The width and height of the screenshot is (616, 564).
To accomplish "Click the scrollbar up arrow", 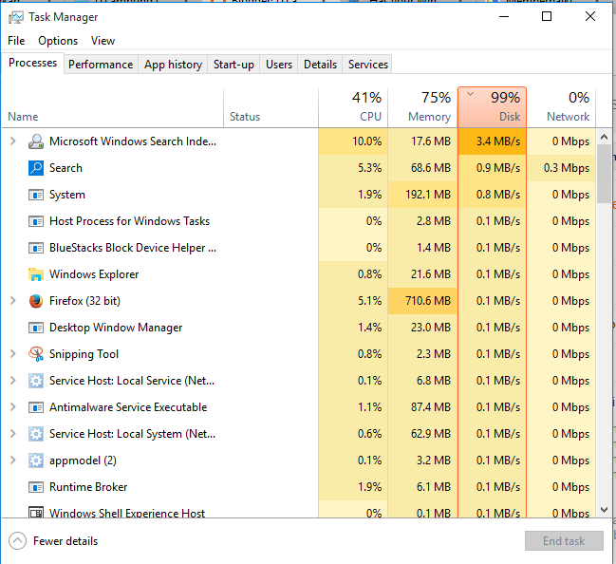I will [x=605, y=137].
